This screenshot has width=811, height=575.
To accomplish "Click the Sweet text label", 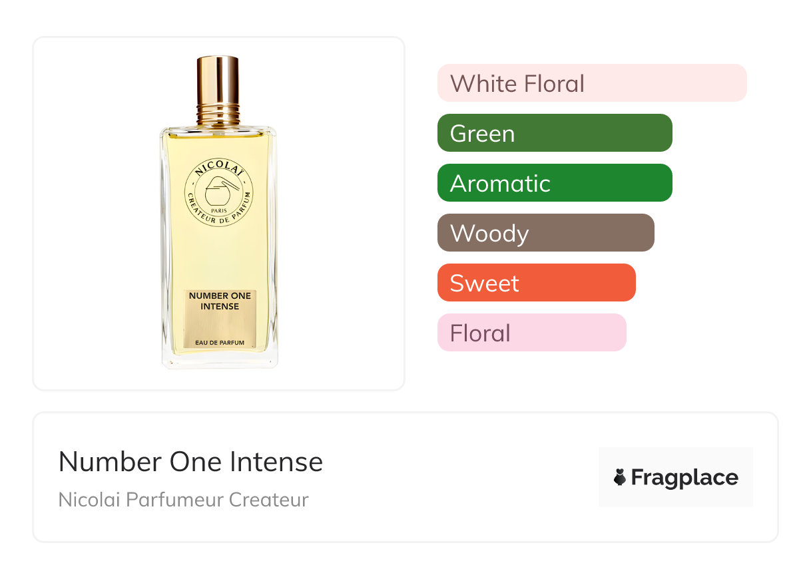I will 484,284.
